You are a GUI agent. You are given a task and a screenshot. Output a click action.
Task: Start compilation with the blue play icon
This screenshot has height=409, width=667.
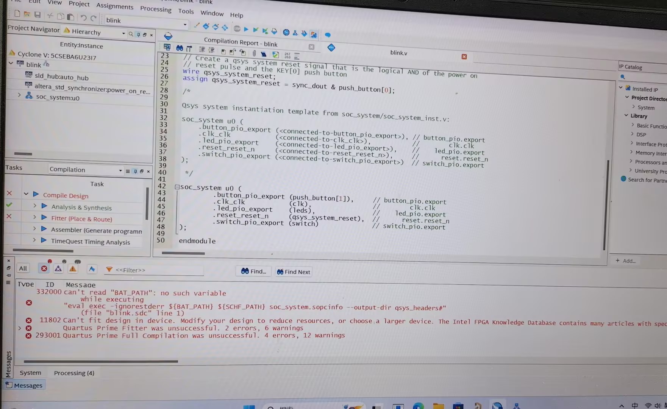tap(246, 29)
